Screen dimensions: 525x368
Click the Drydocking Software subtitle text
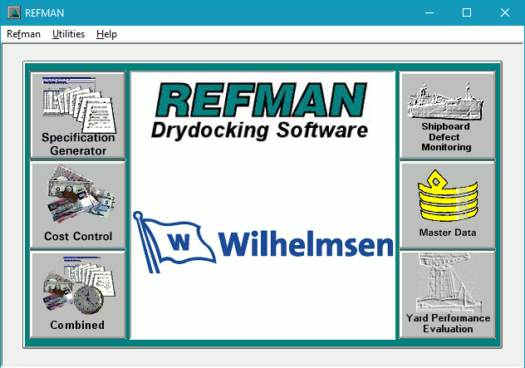click(259, 130)
